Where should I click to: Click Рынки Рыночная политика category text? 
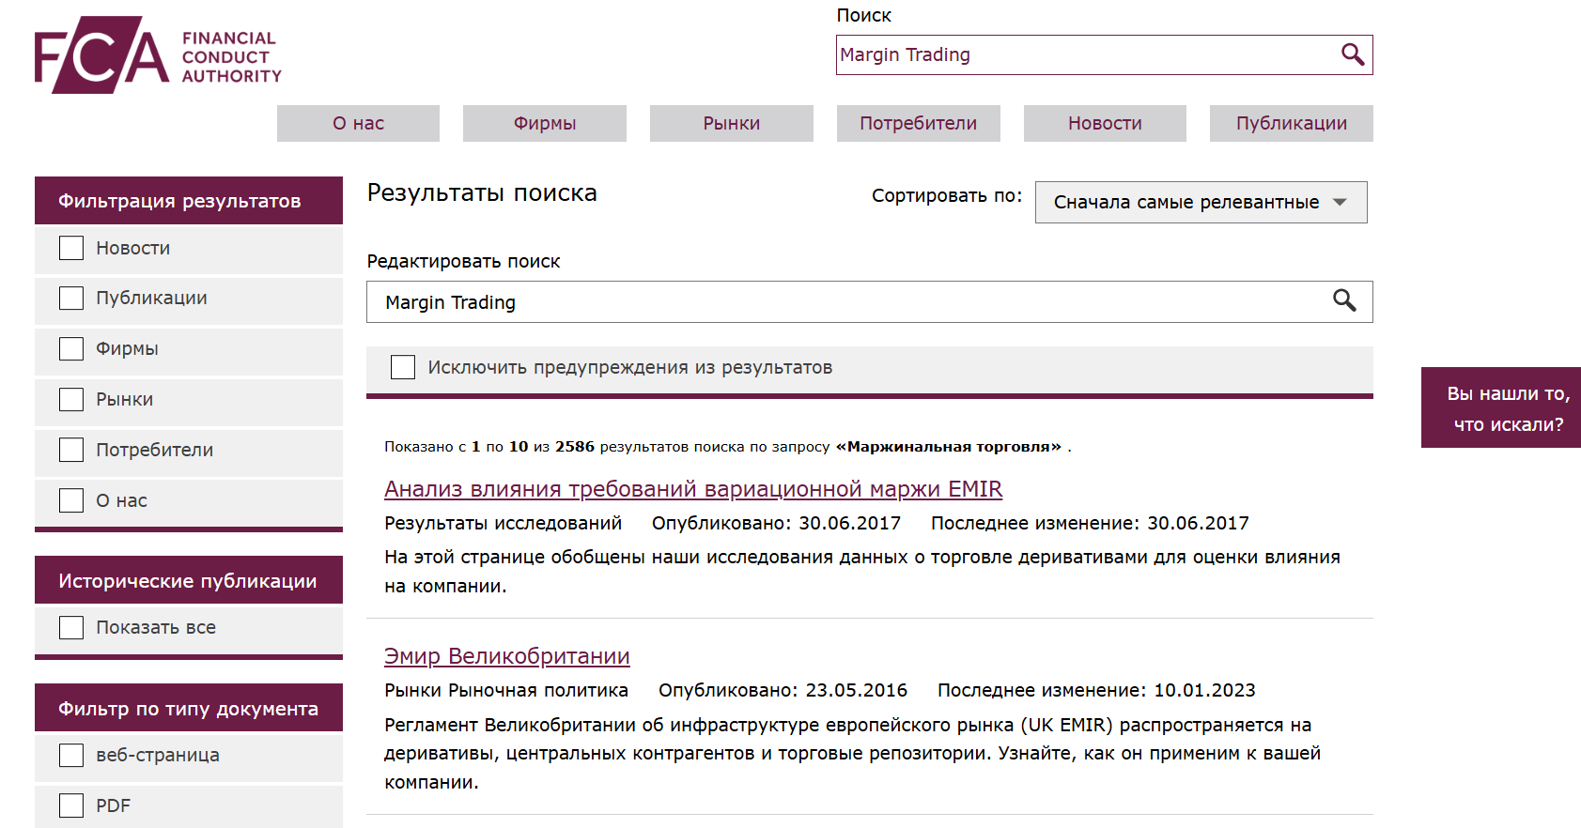click(506, 690)
